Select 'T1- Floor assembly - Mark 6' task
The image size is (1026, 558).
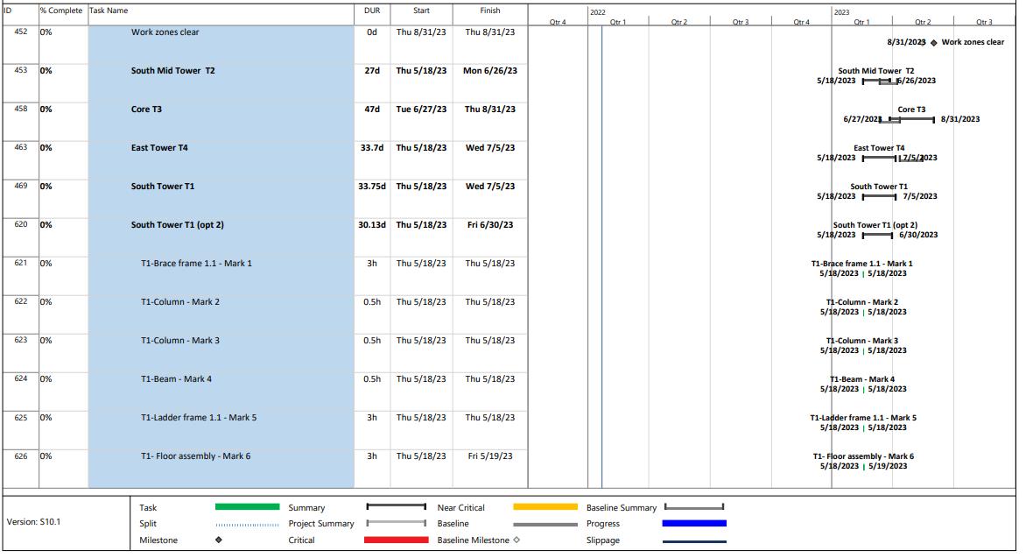click(195, 456)
